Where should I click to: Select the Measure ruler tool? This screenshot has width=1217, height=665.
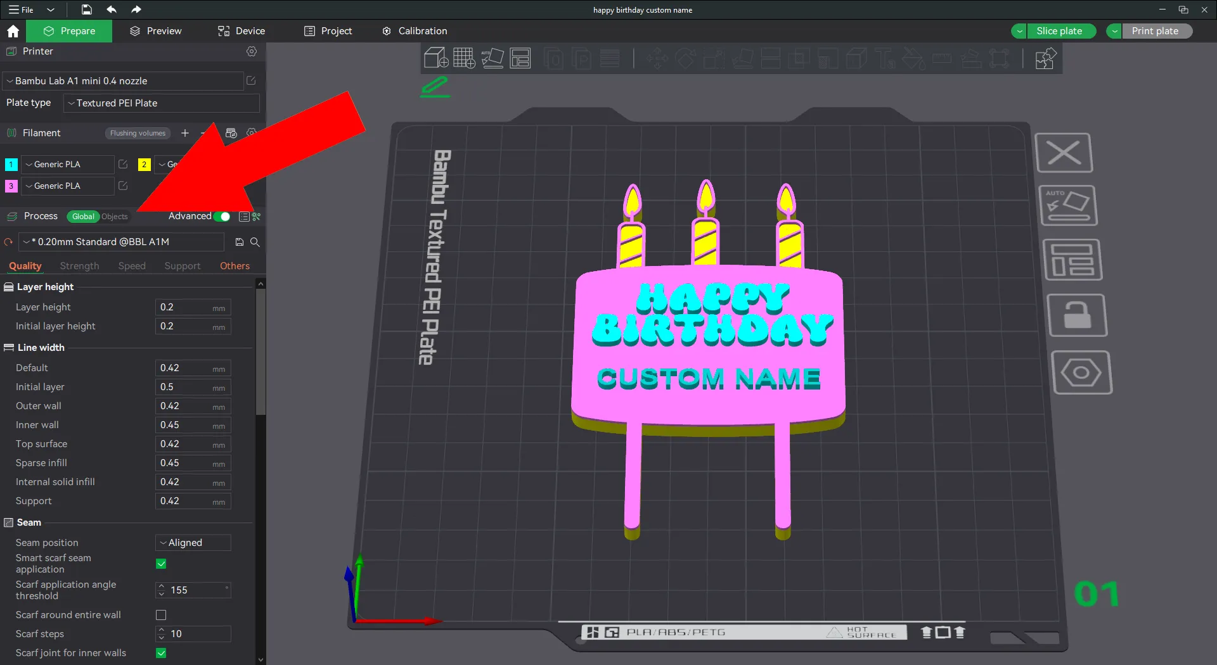pos(942,59)
